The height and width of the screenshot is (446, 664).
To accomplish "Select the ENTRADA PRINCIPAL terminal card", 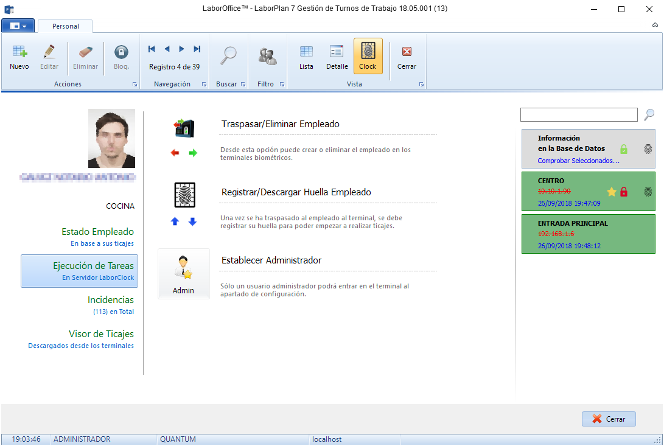I will [588, 234].
